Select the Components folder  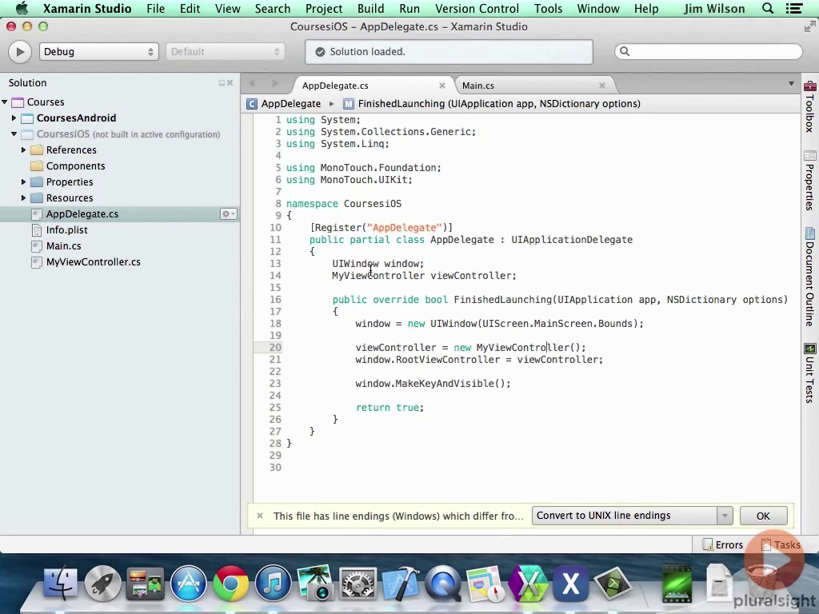pos(75,166)
